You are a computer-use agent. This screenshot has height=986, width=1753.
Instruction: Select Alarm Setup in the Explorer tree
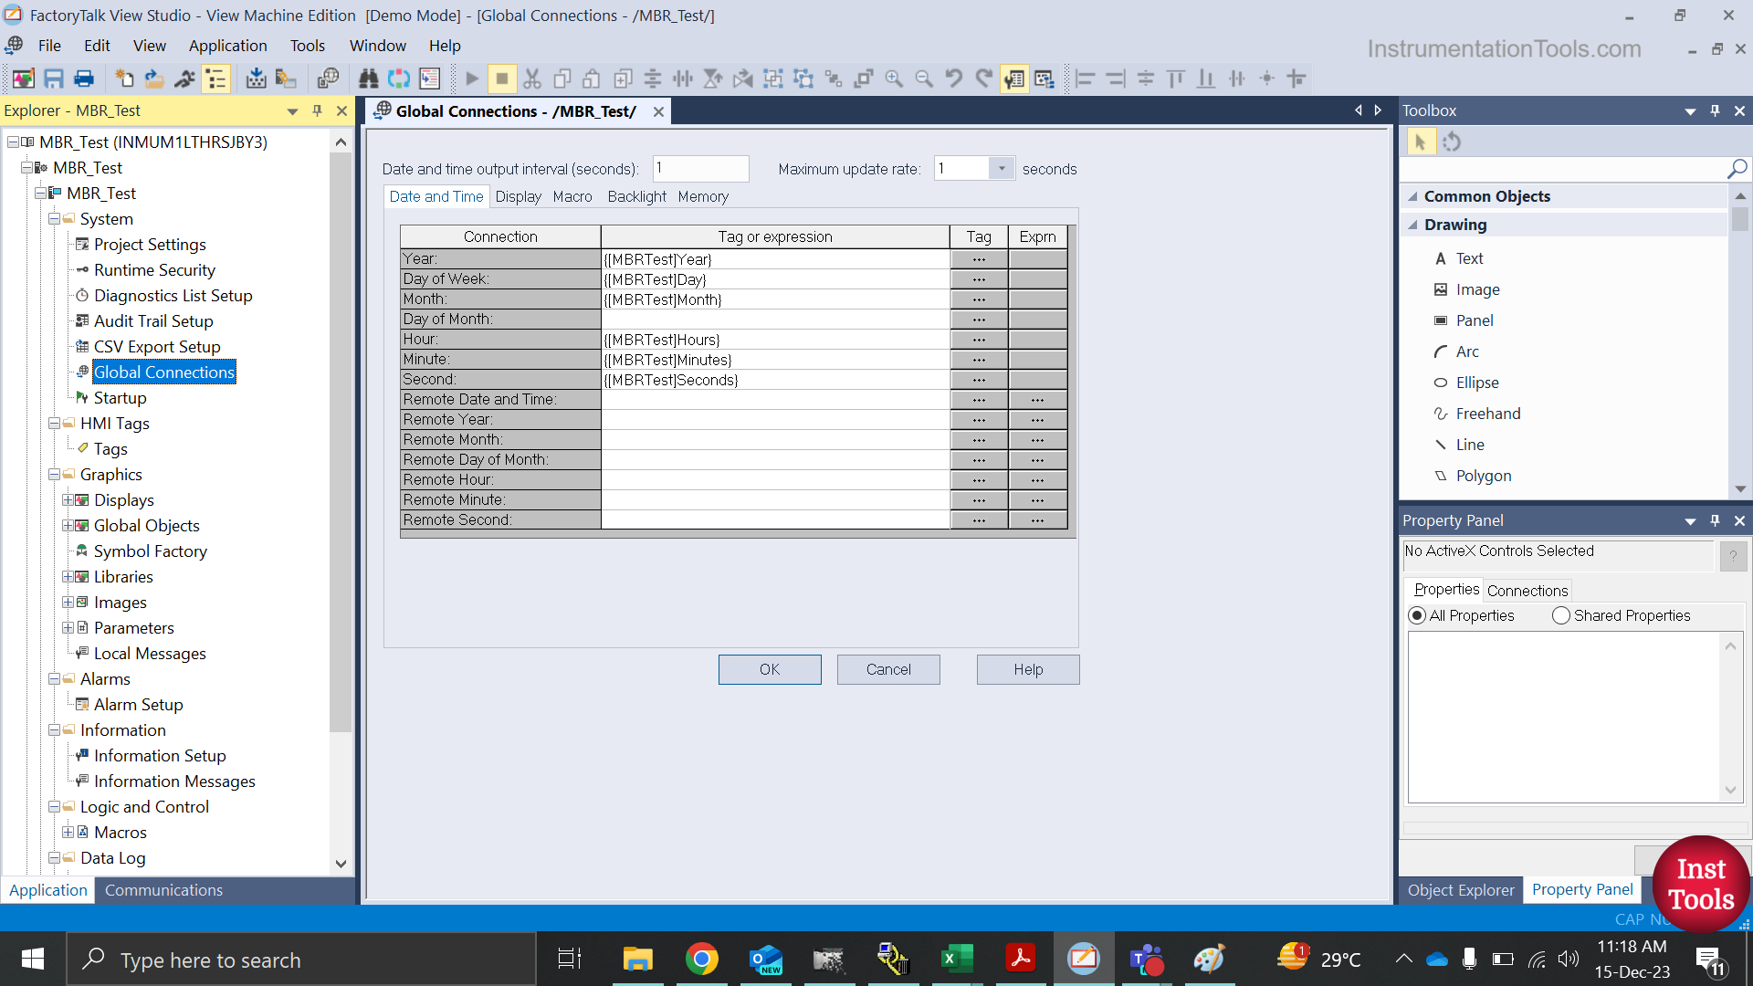[138, 705]
